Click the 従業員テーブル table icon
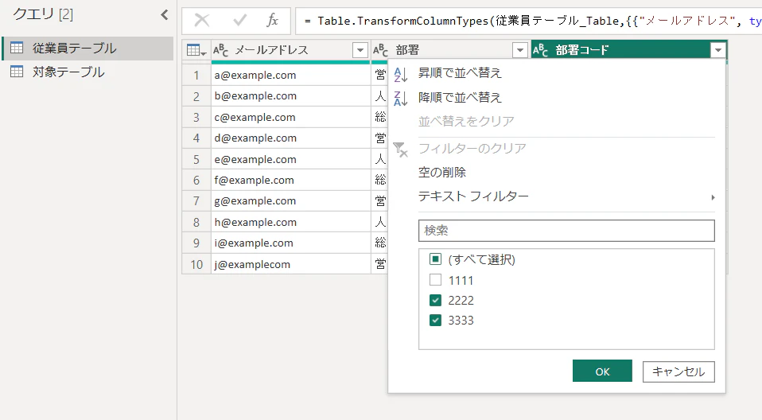 (x=17, y=48)
